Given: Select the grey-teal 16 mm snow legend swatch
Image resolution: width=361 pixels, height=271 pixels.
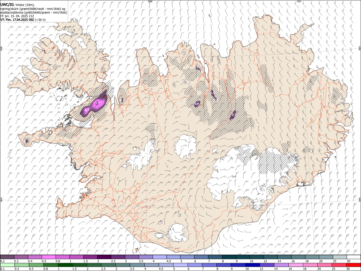Looking at the screenshot, I should 298,257.
